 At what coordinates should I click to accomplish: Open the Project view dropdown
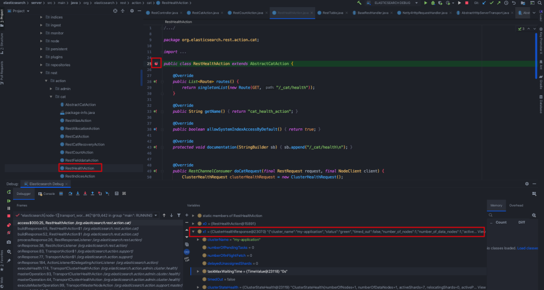[x=18, y=11]
